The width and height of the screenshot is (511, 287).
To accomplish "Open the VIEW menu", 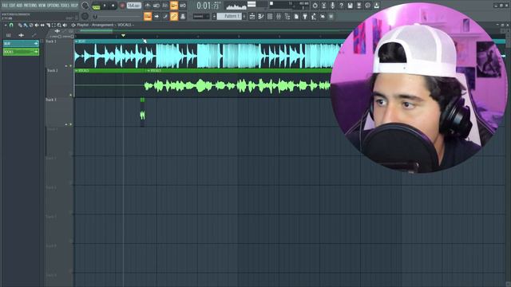I will point(42,6).
